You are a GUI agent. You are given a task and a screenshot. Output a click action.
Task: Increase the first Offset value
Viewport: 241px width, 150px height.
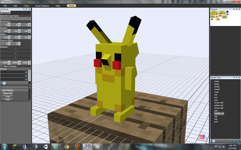9,36
